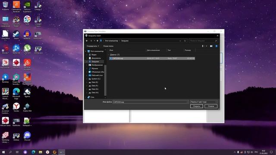This screenshot has width=276, height=155.
Task: Refresh the Загрузки folder view
Action: [x=185, y=41]
